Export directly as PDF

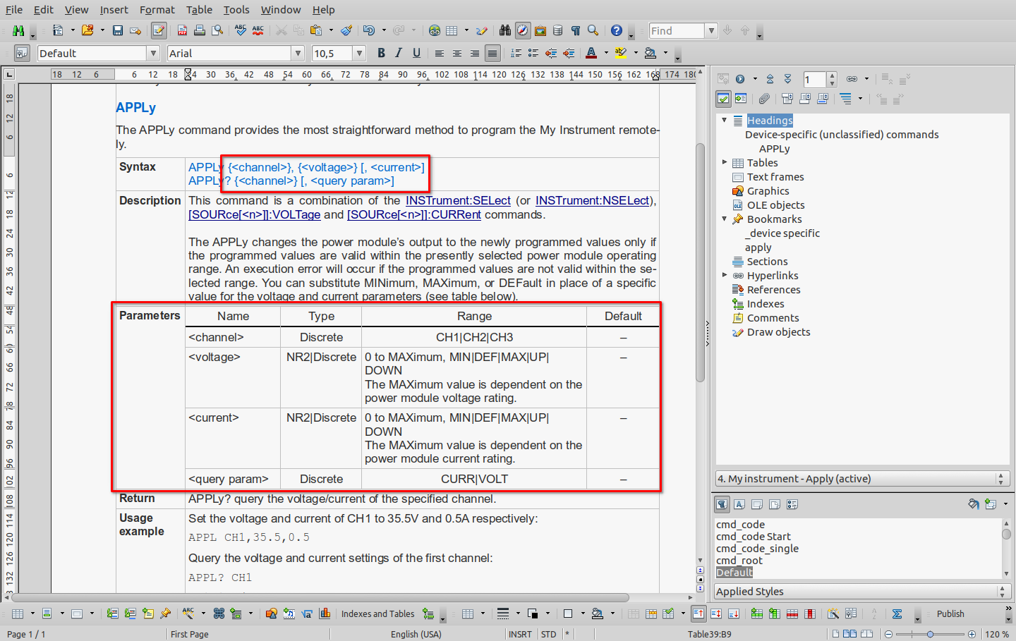[182, 30]
